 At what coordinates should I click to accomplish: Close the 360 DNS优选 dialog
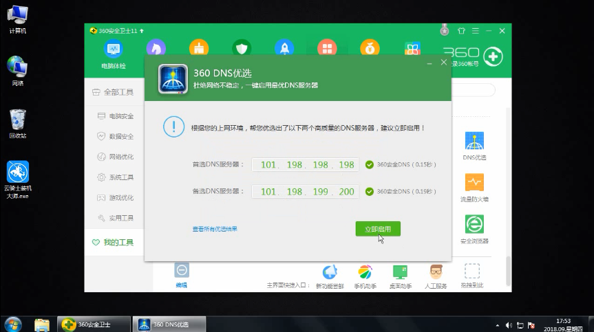click(443, 63)
